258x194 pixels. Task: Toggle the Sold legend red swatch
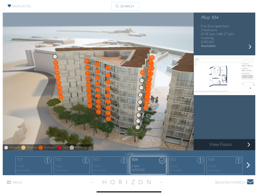click(x=60, y=148)
